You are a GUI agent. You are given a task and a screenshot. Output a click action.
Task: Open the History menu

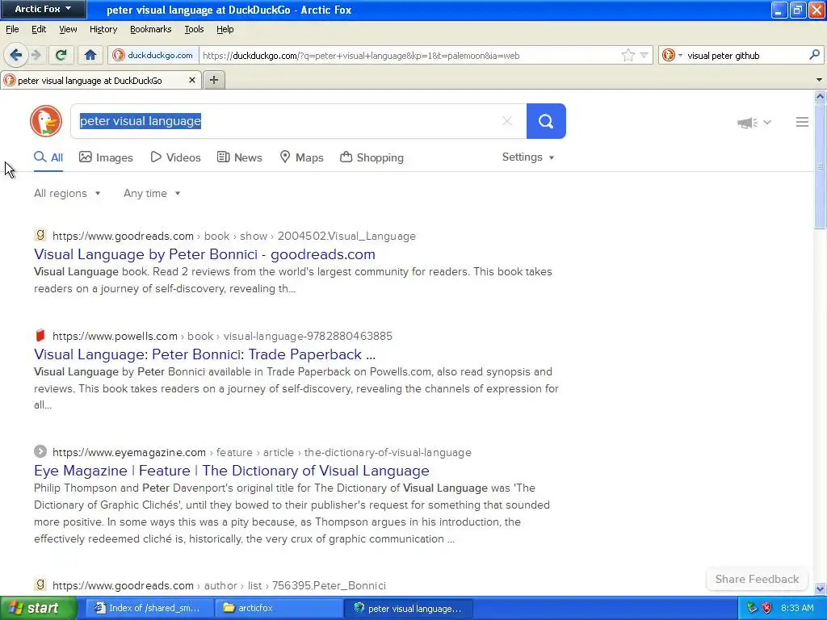103,29
